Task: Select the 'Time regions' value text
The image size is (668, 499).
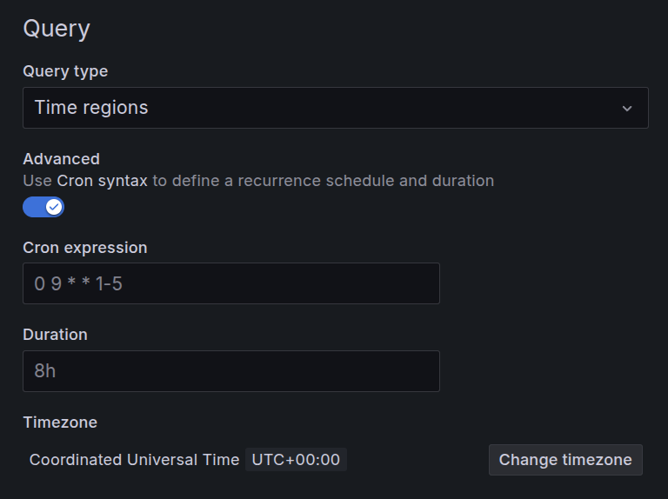Action: [x=91, y=108]
